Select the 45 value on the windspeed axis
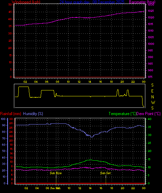The image size is (162, 193). coord(10,12)
